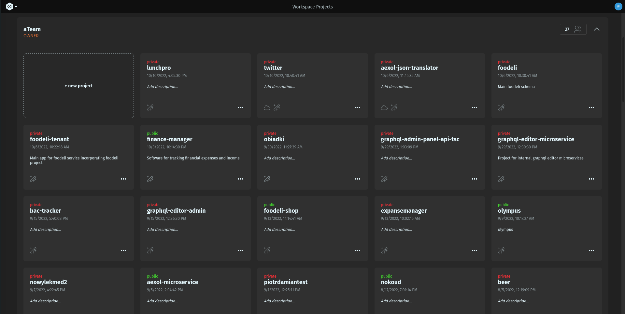Open more options menu for foodeli-tenant
The width and height of the screenshot is (625, 314).
[123, 179]
